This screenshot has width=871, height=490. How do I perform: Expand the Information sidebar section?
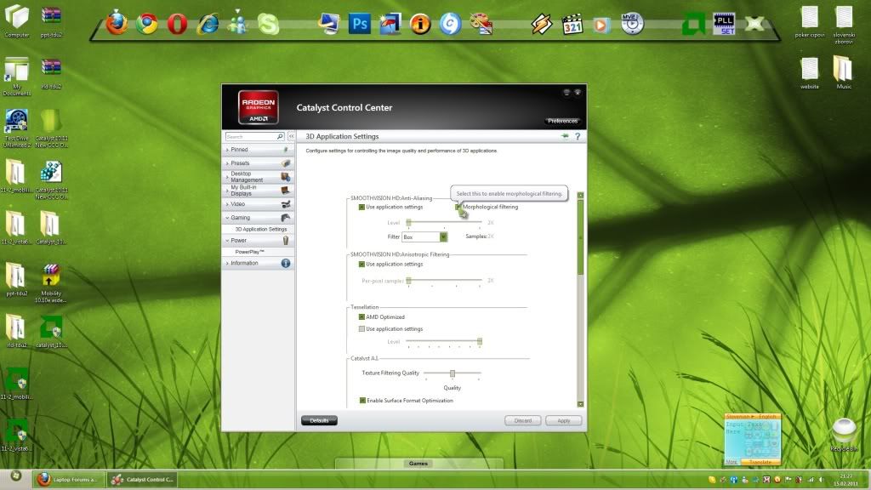[259, 264]
